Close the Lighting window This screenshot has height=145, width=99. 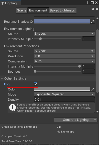pos(96,3)
